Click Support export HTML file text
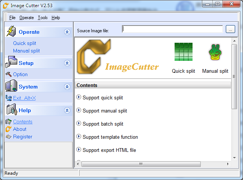 [109, 150]
